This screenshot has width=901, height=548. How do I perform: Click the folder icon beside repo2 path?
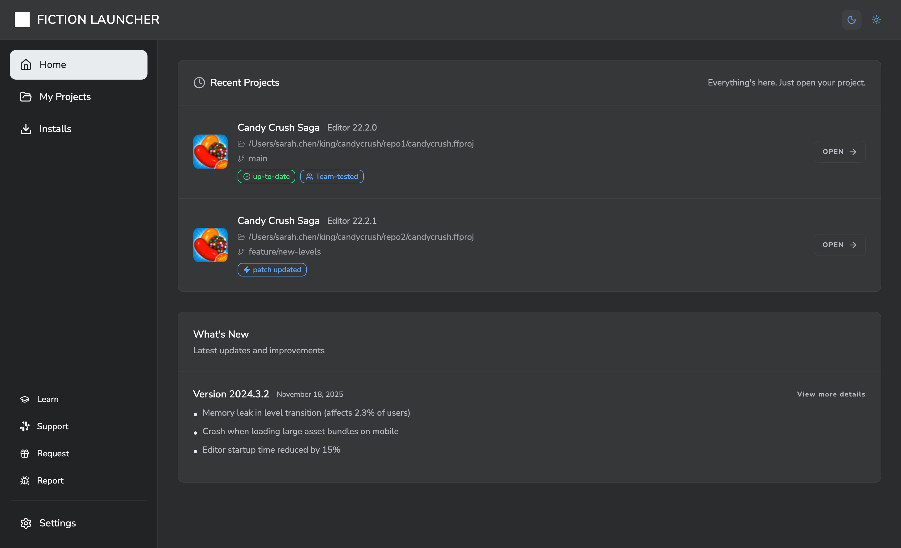(241, 237)
